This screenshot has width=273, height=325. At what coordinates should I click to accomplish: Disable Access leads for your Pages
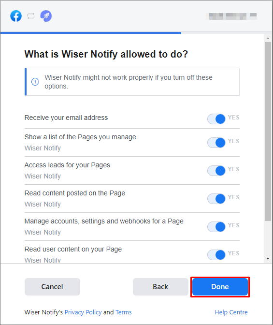coord(216,171)
